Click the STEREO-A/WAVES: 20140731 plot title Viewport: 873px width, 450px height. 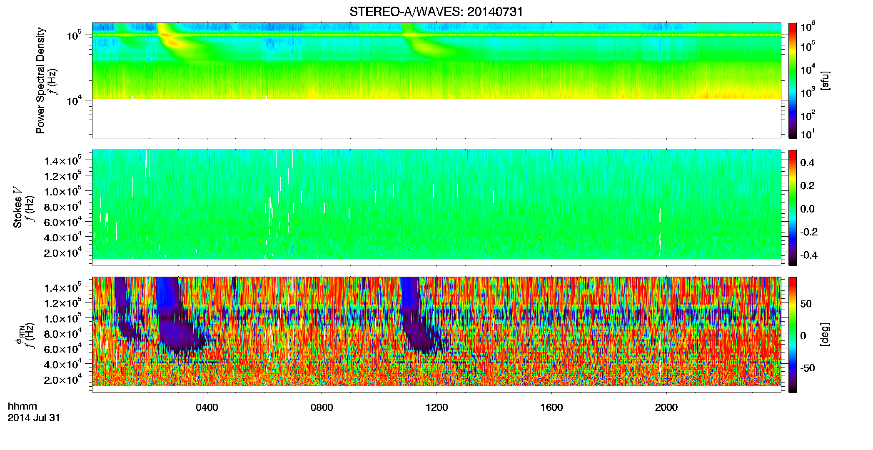coord(436,12)
